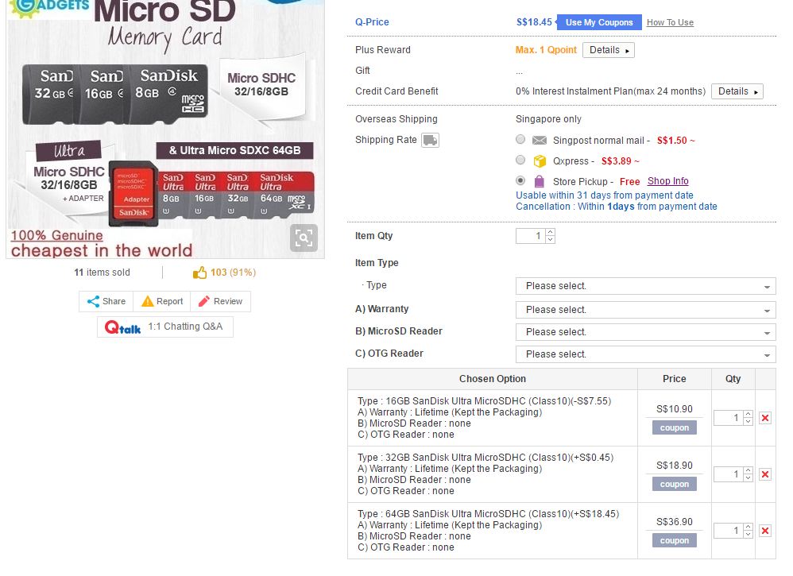Viewport: 793px width, 576px height.
Task: Click the 103 (91%) rating text
Action: coord(233,273)
